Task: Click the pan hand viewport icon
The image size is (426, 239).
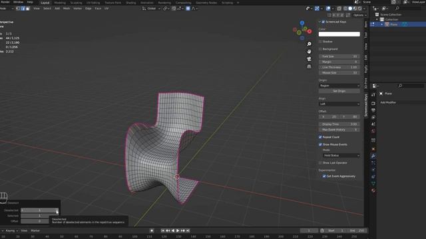Action: [309, 52]
